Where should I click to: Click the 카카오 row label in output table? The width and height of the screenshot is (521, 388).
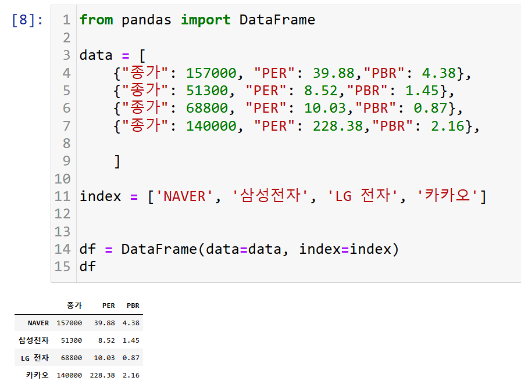(x=37, y=375)
